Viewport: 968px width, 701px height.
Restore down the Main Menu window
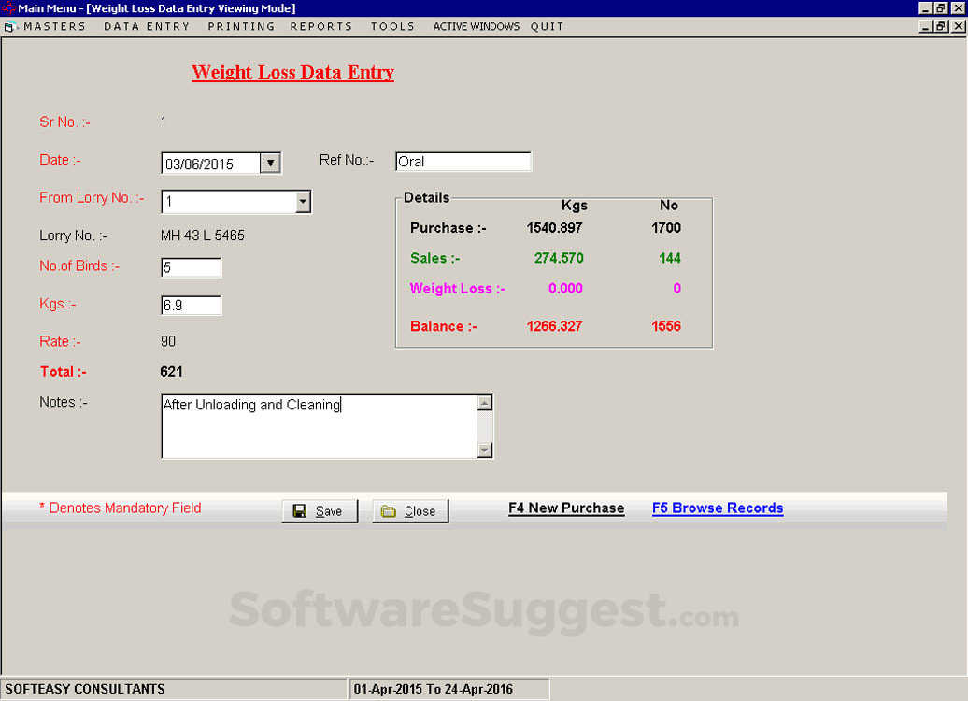pos(940,8)
